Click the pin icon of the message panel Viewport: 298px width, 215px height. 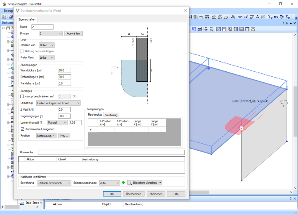[x=291, y=198]
